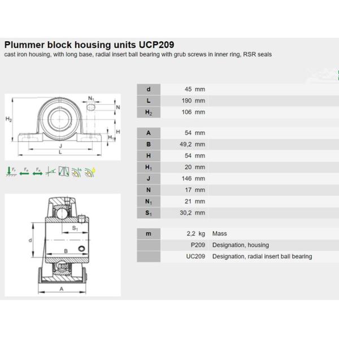Screen dimensions: 339x339
Task: Click the P209 housing designation
Action: (198, 245)
